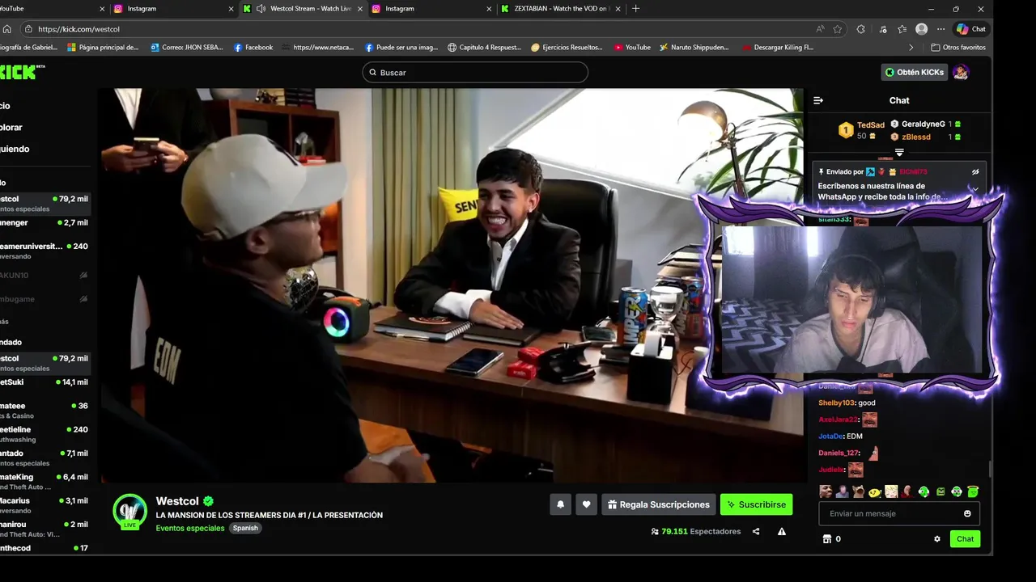Click GeraldyneG in gift leaderboard
Viewport: 1036px width, 582px height.
[923, 124]
